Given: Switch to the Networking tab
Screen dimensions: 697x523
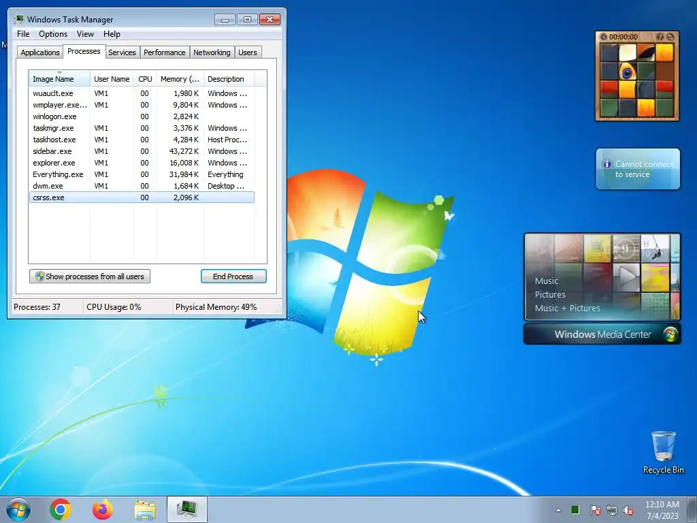Looking at the screenshot, I should [212, 52].
